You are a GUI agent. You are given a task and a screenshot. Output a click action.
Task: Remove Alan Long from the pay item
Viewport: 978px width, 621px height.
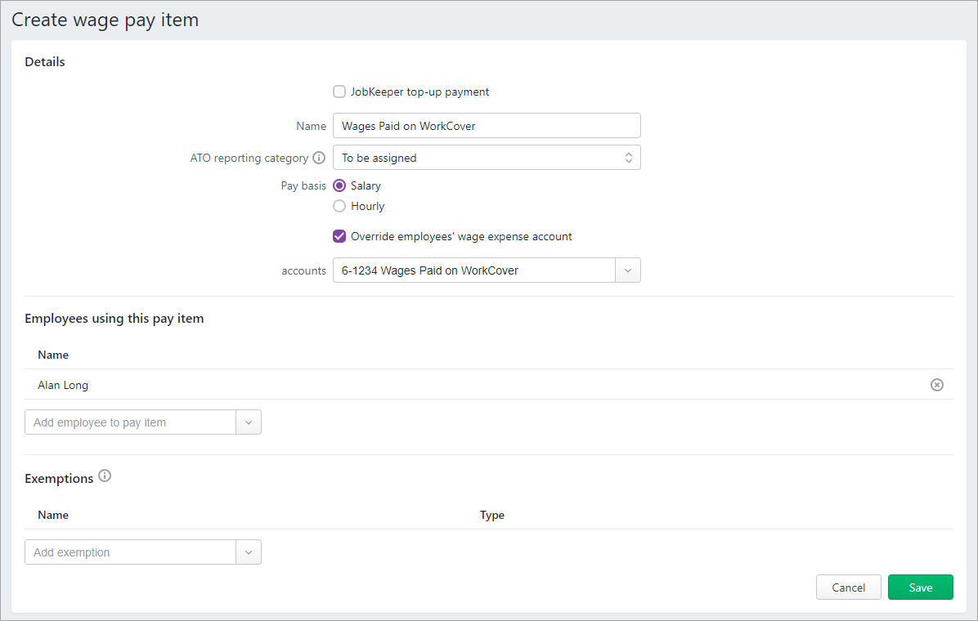(x=937, y=386)
